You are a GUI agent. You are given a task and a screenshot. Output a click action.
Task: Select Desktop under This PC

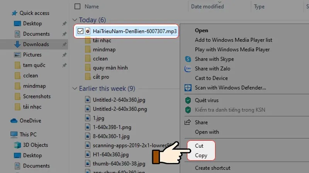coord(32,155)
